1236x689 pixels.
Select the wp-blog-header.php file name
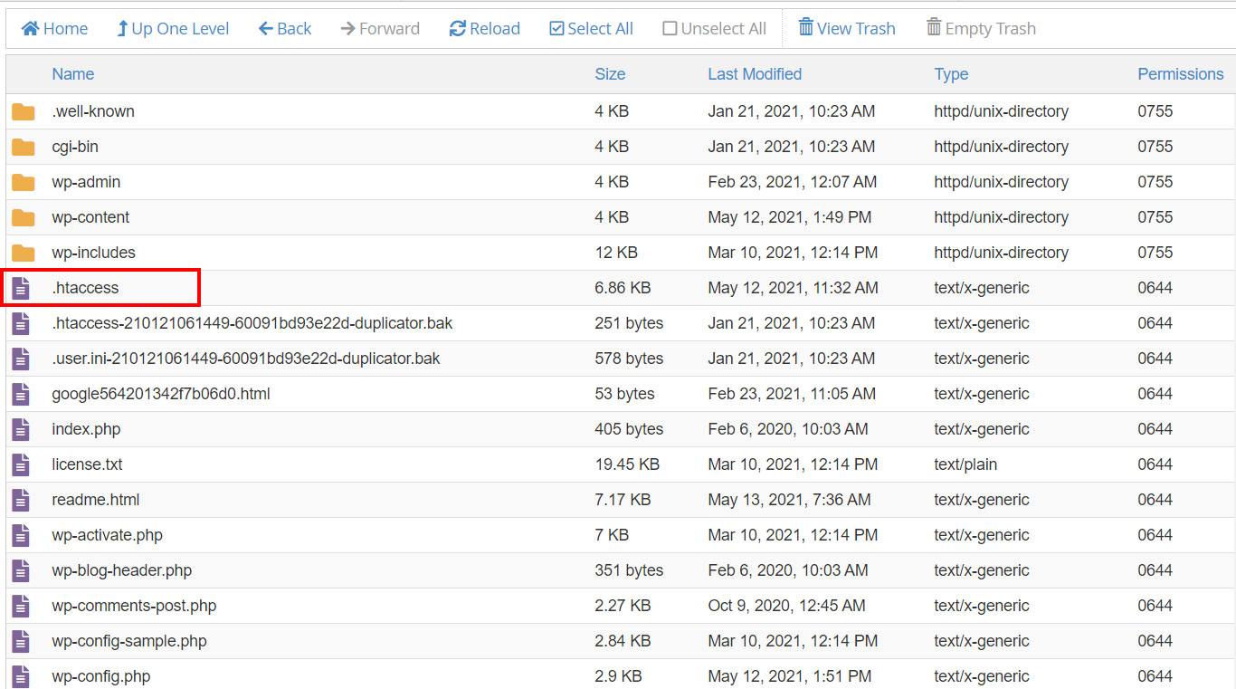[x=122, y=570]
